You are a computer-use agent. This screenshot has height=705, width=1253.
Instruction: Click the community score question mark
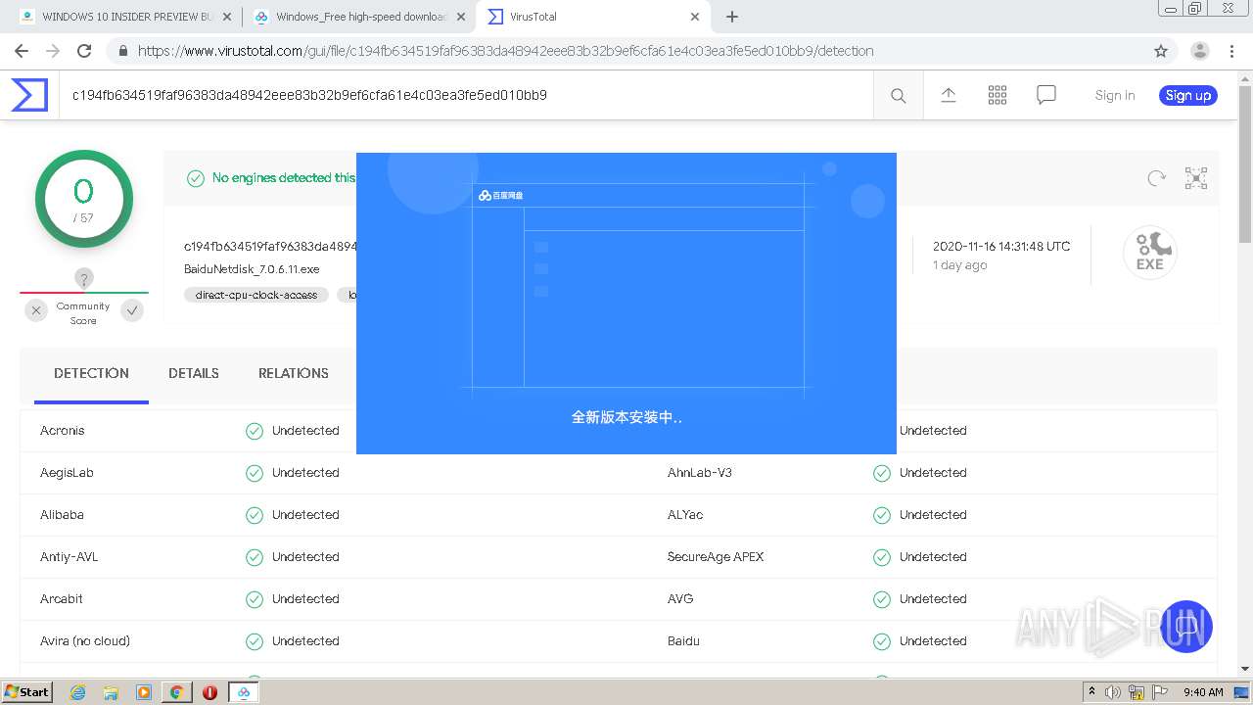coord(84,279)
